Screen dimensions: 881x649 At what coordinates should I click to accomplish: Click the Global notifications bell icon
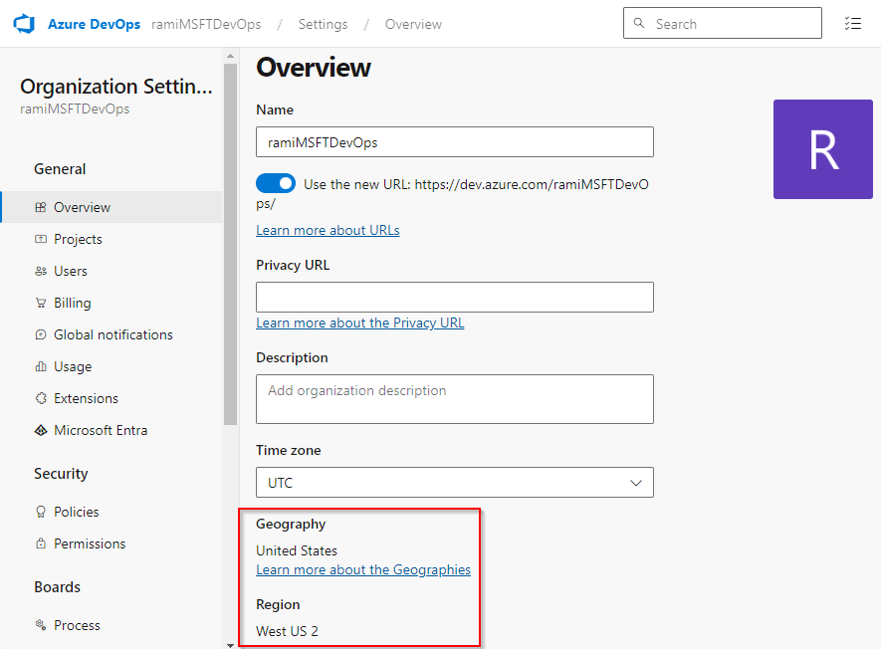pyautogui.click(x=40, y=334)
